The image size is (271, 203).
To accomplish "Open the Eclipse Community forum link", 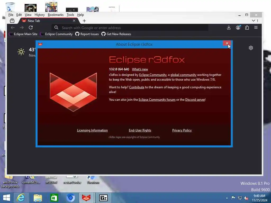I will 157,100.
